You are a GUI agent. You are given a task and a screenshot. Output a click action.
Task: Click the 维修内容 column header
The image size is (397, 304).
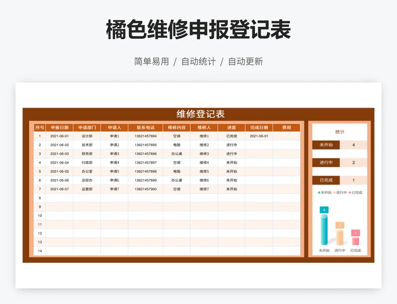177,127
